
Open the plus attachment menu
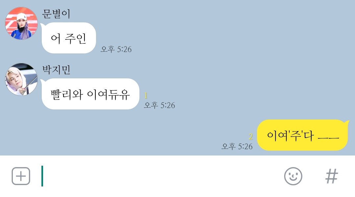point(21,176)
